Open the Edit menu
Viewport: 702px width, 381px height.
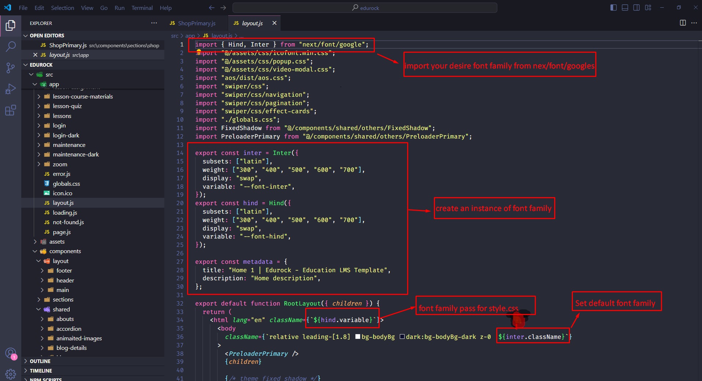39,8
